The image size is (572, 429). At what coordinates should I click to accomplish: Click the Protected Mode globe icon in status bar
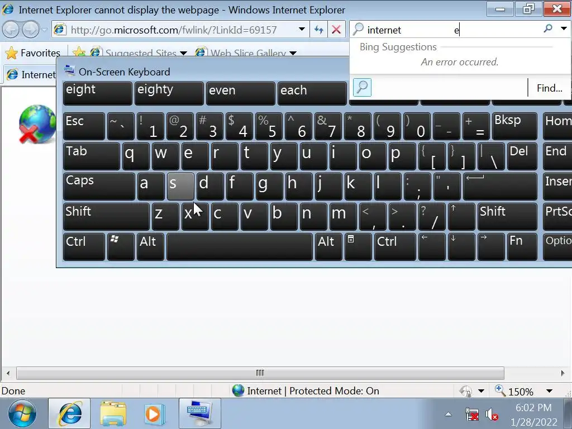[238, 390]
